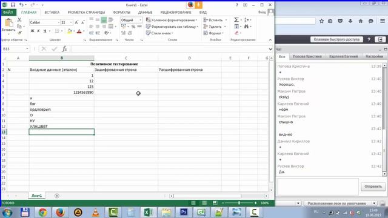388x218 pixels.
Task: Open the "Попова Кристина" chat tab
Action: click(307, 56)
